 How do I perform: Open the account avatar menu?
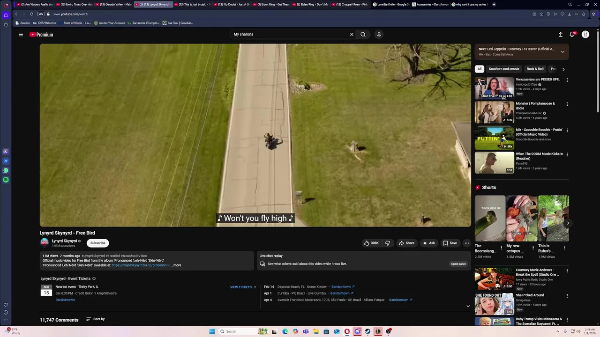point(585,35)
